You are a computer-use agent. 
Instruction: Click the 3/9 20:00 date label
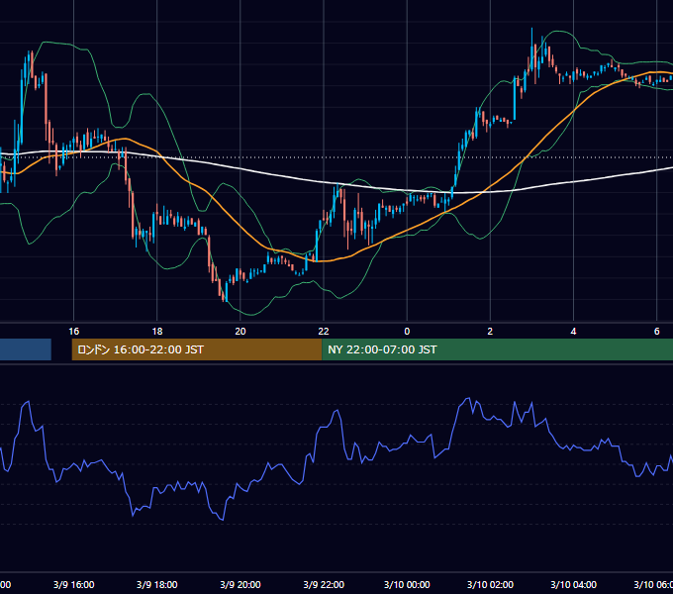pyautogui.click(x=240, y=584)
